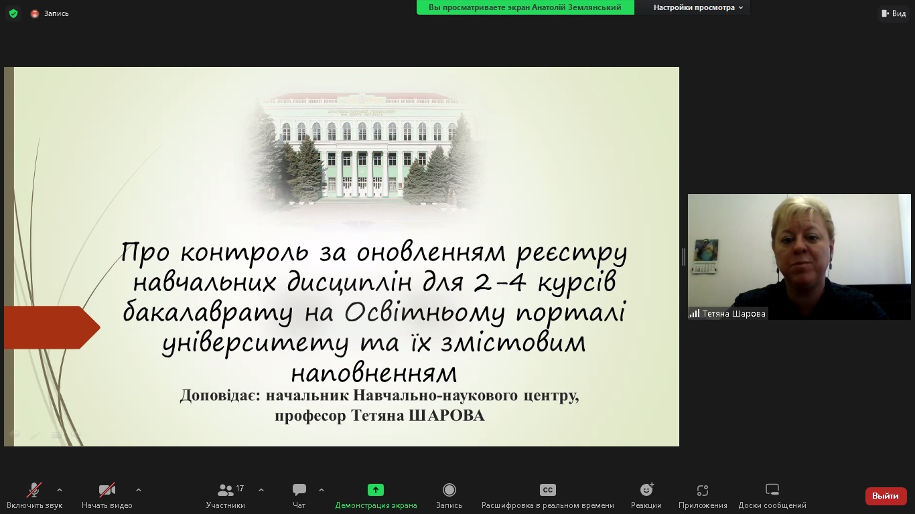915x514 pixels.
Task: Click the red recording indicator icon
Action: click(35, 13)
